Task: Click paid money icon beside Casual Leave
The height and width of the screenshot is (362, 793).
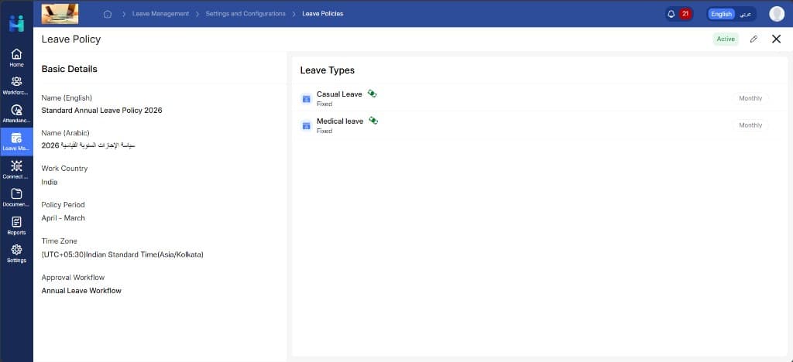Action: click(x=372, y=94)
